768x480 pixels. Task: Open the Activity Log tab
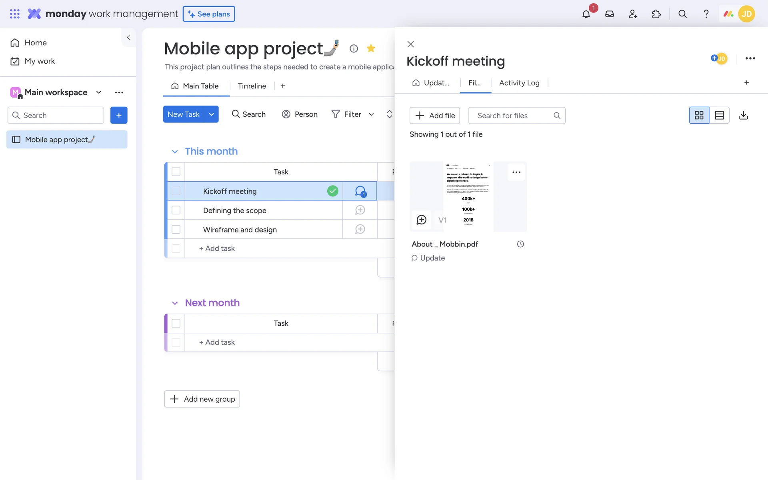(519, 83)
